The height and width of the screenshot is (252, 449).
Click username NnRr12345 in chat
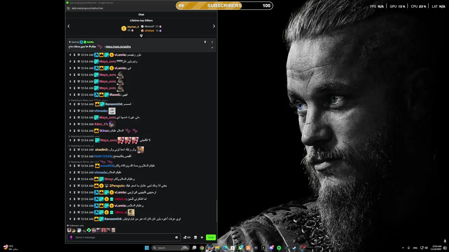[x=103, y=156]
